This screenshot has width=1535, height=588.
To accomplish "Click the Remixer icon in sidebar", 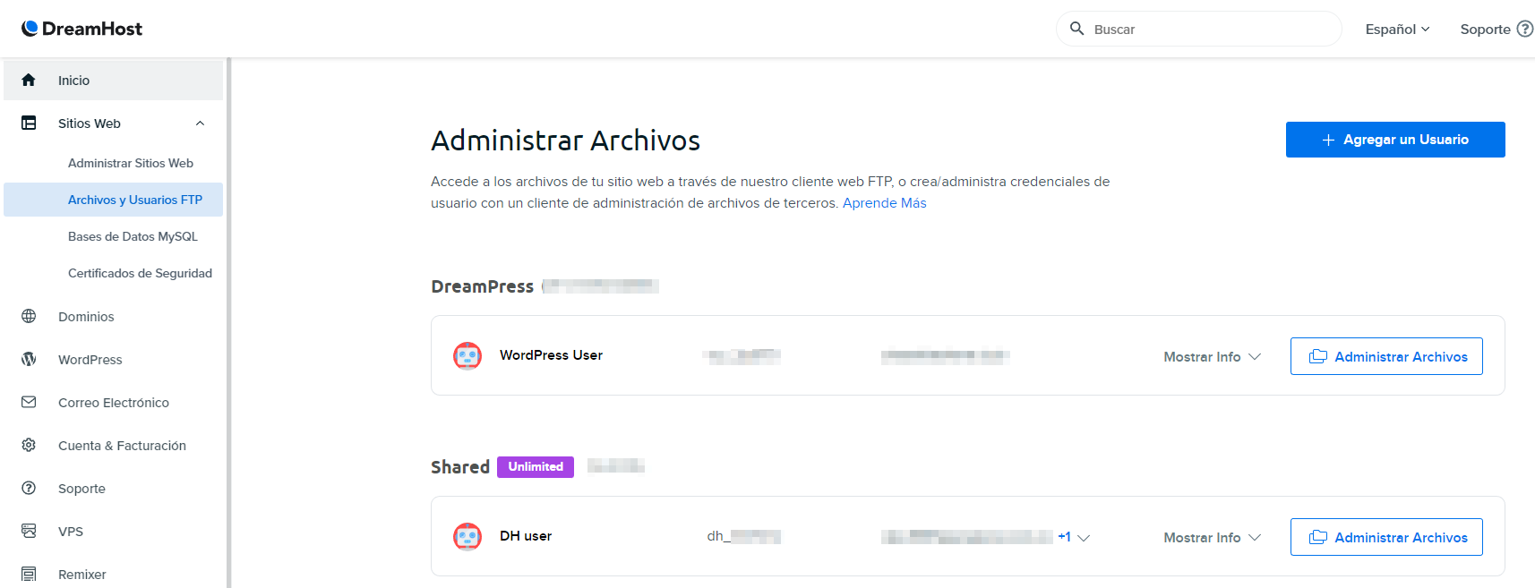I will 29,575.
